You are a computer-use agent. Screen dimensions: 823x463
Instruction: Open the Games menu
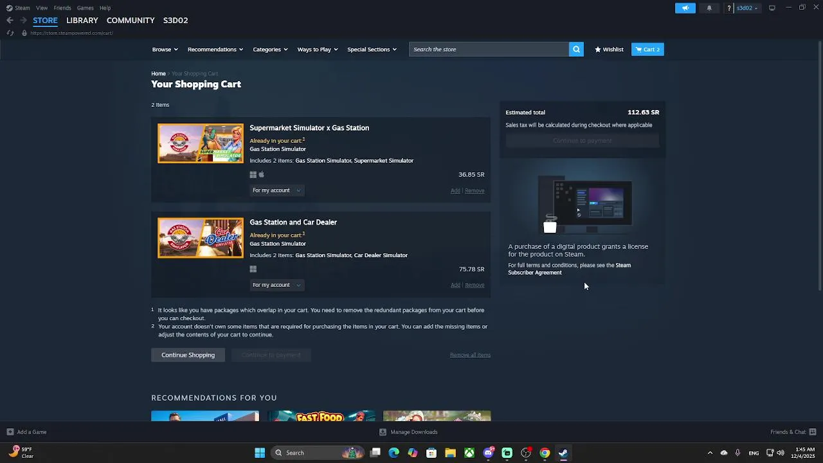tap(86, 8)
